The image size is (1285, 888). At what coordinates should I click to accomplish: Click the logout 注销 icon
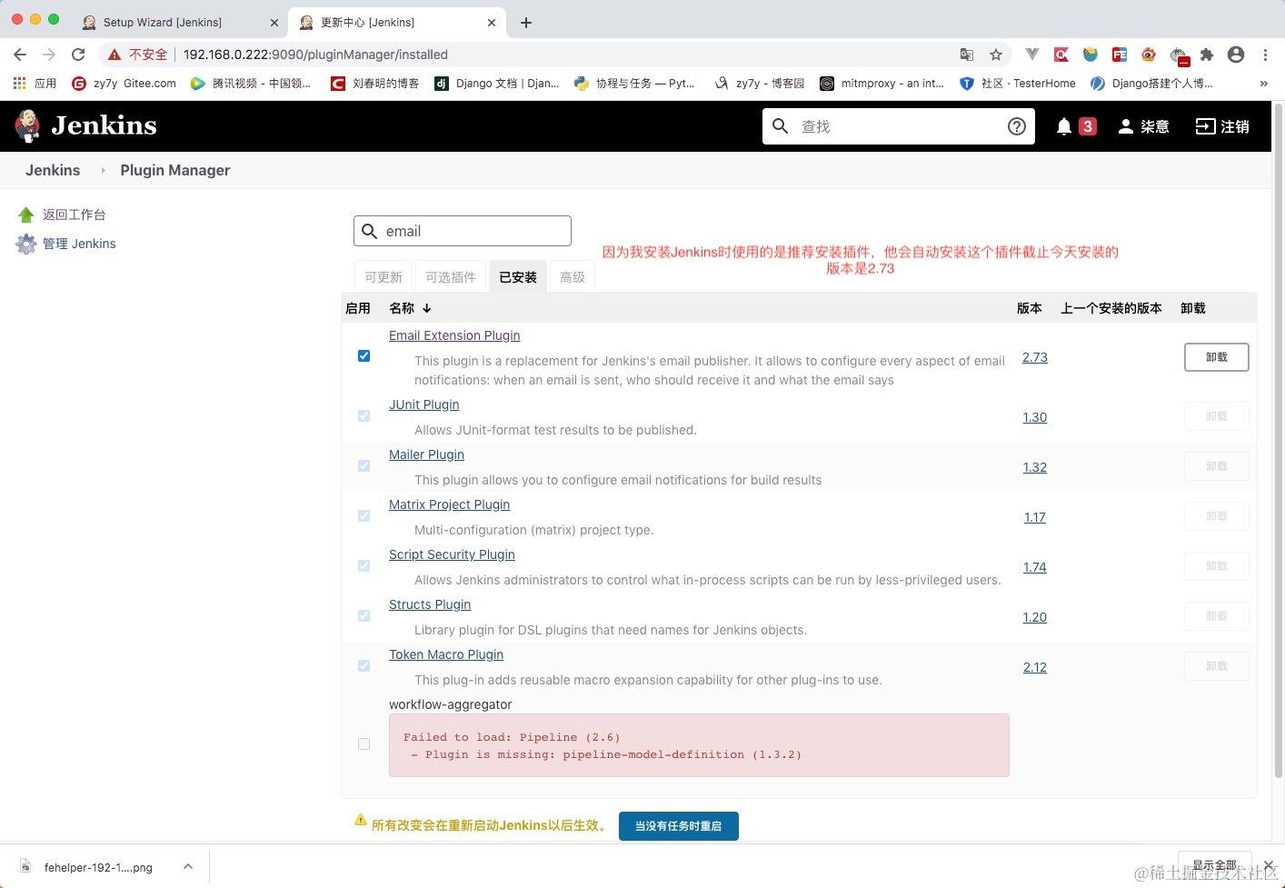point(1205,126)
